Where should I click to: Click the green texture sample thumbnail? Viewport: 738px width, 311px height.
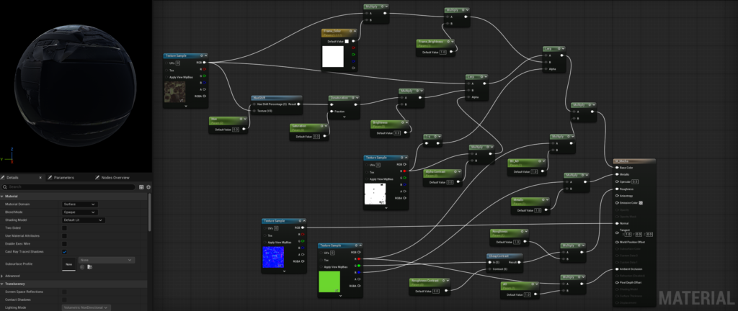[332, 281]
